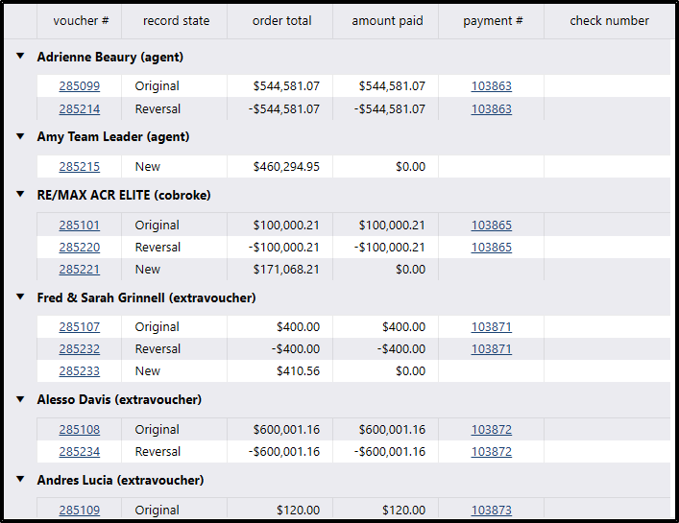The width and height of the screenshot is (679, 523).
Task: Sort by the record state column
Action: click(x=175, y=21)
